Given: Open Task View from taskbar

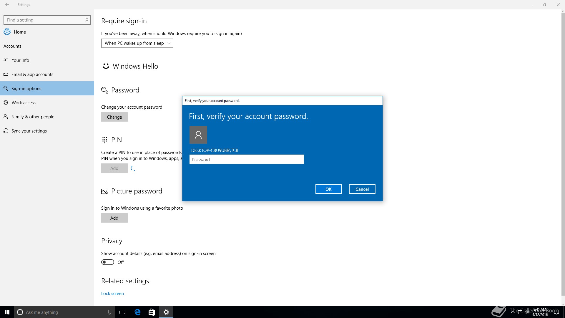Looking at the screenshot, I should 122,312.
